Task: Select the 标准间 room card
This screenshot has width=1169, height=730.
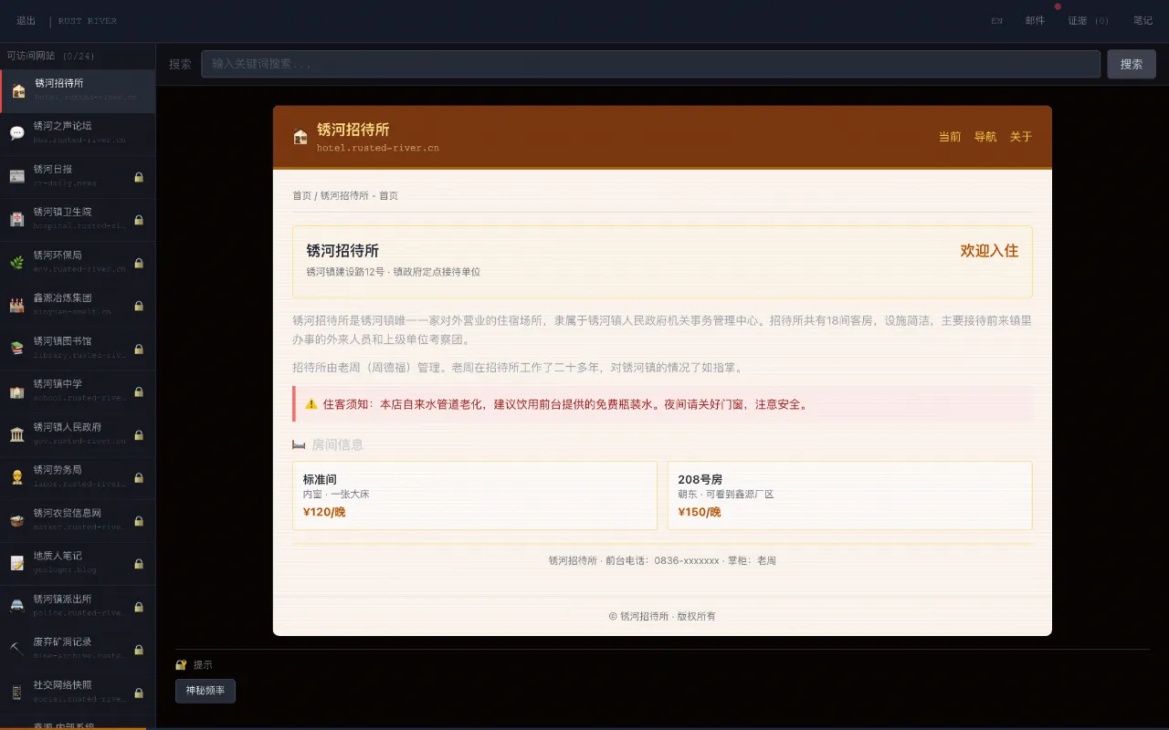Action: coord(475,495)
